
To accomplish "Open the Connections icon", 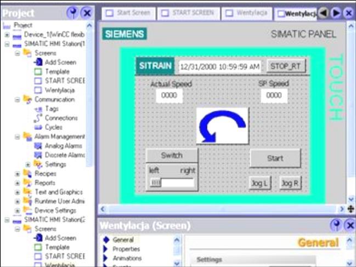I will coord(38,118).
